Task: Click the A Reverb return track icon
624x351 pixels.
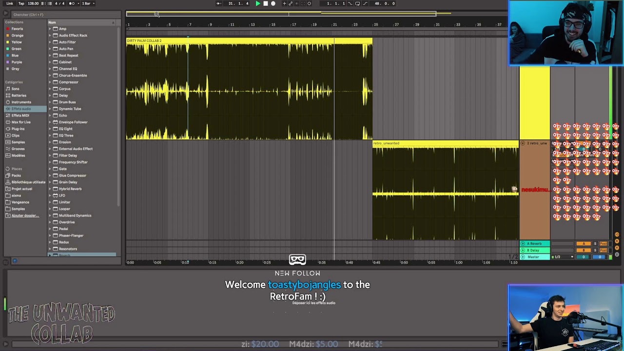Action: tap(523, 244)
